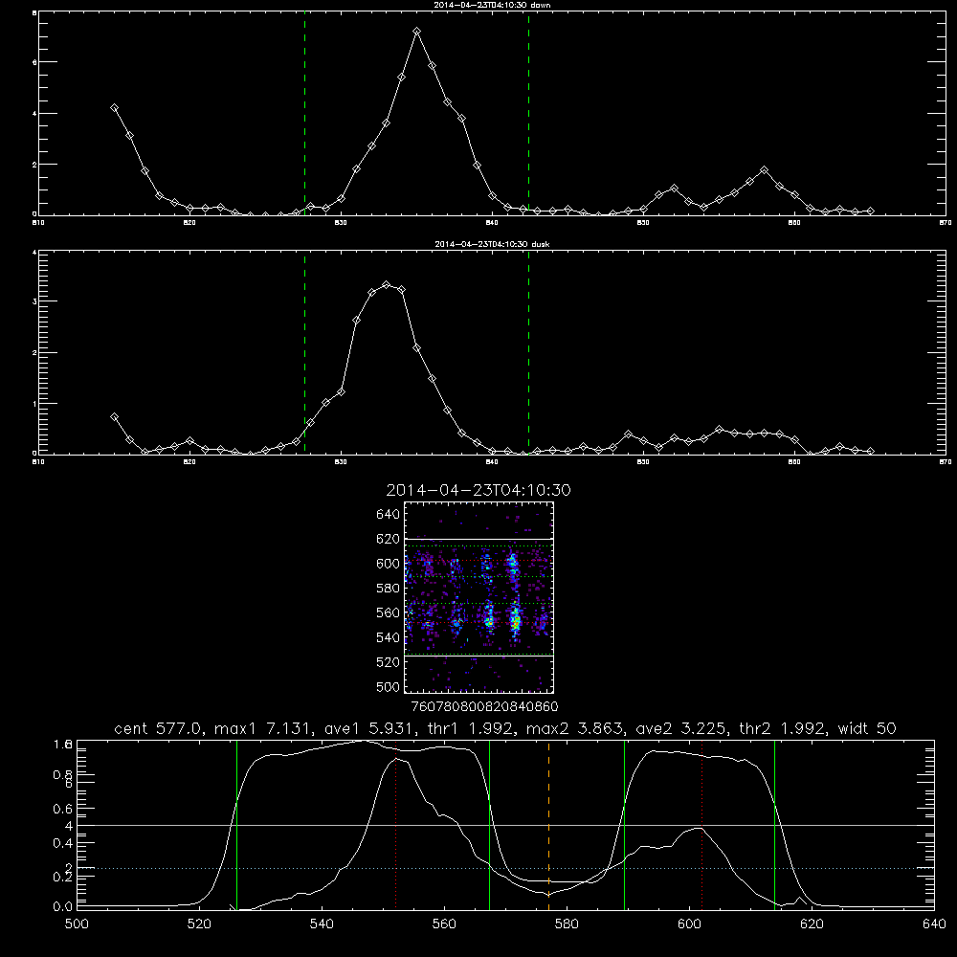Select y-axis label 560 beside the spectral image
Image resolution: width=957 pixels, height=957 pixels.
(x=389, y=612)
